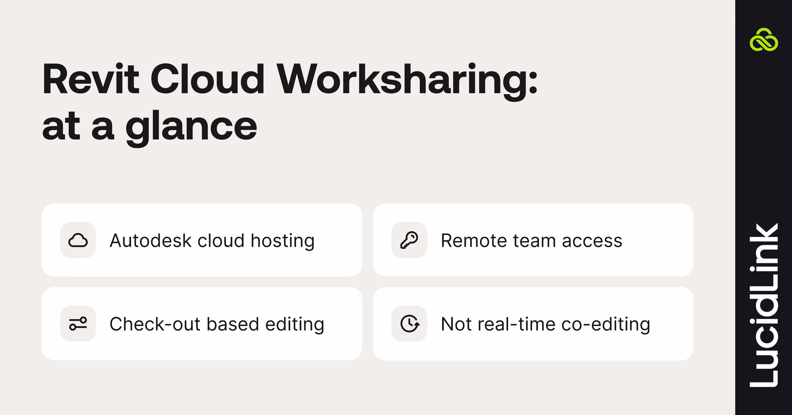This screenshot has height=415, width=792.
Task: Select the 'Check-out based editing' text
Action: (217, 324)
